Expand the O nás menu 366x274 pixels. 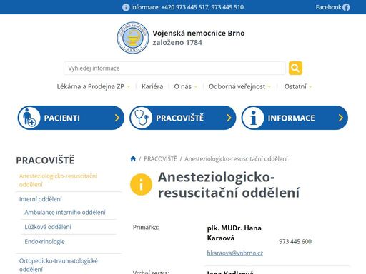point(186,86)
